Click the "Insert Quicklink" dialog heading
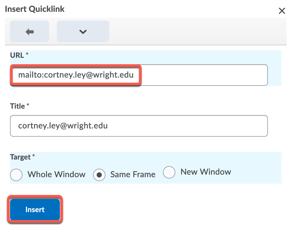Viewport: 292px width, 226px height. click(x=35, y=9)
